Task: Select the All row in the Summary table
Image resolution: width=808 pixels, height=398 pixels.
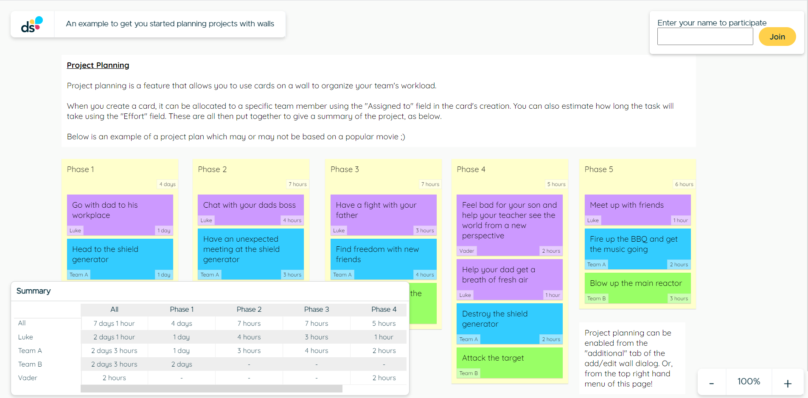Action: 22,323
